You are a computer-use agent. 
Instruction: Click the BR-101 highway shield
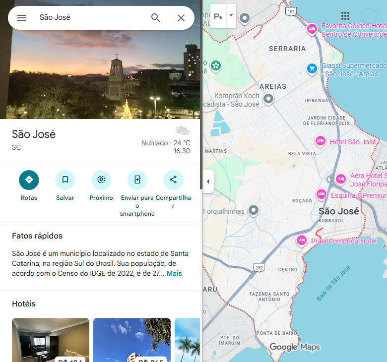tap(291, 11)
